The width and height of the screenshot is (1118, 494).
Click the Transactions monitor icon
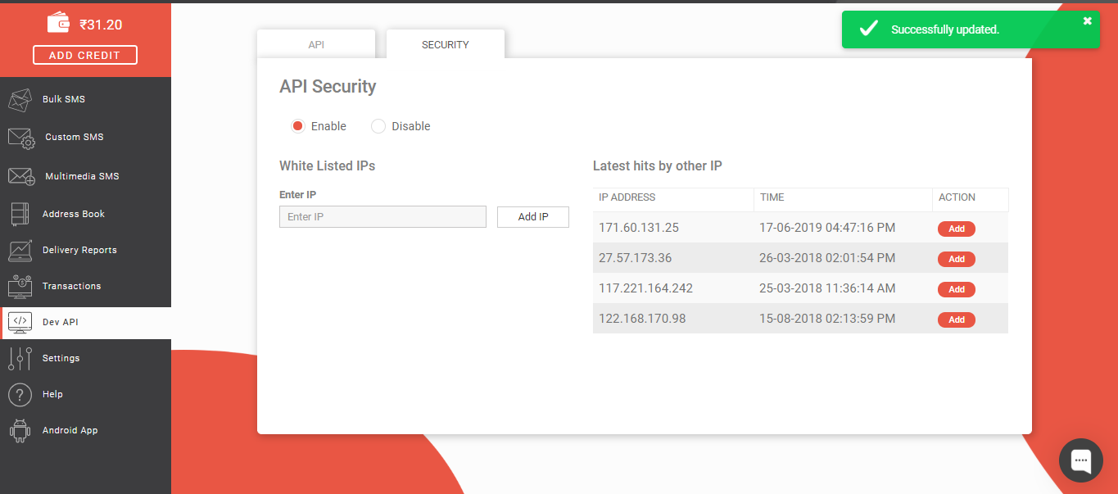[x=20, y=286]
